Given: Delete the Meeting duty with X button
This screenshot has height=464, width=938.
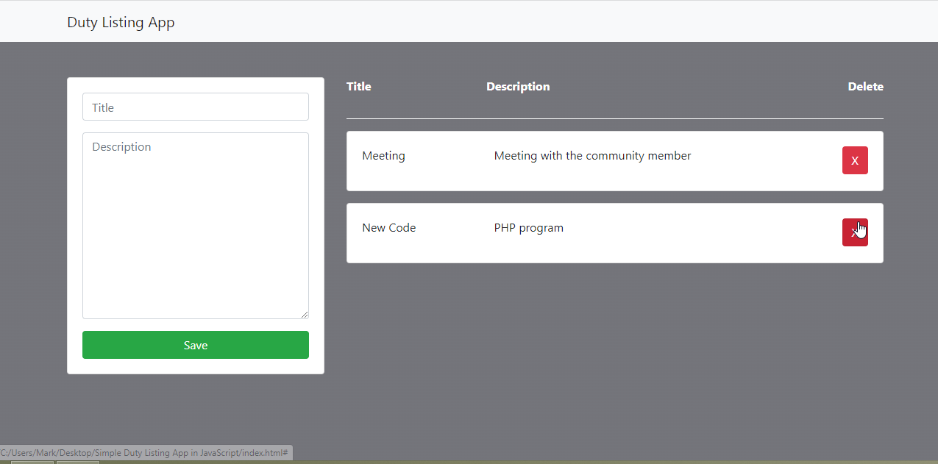Looking at the screenshot, I should [x=855, y=160].
